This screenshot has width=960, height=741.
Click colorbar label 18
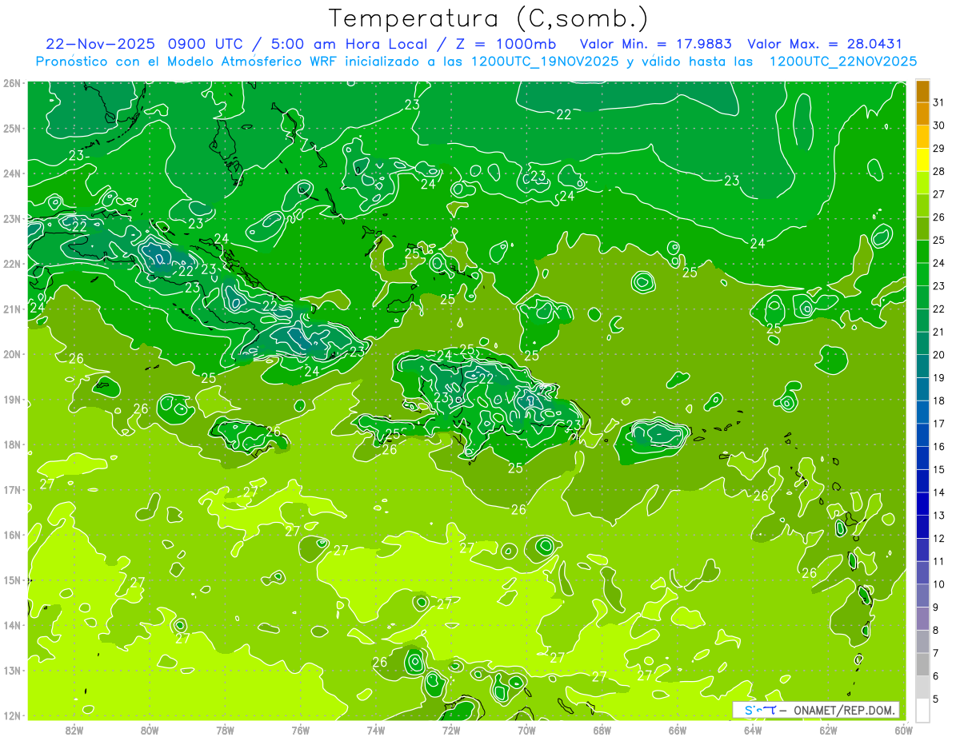coord(938,400)
